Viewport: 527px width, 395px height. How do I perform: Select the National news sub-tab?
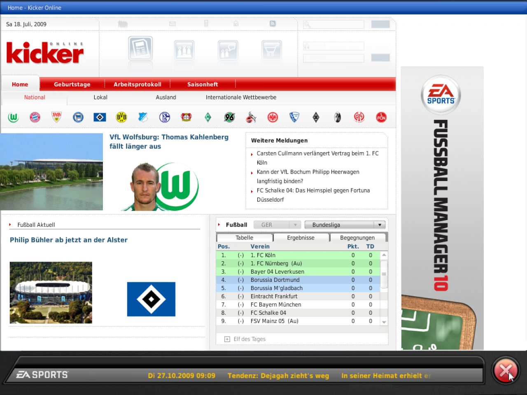[35, 98]
